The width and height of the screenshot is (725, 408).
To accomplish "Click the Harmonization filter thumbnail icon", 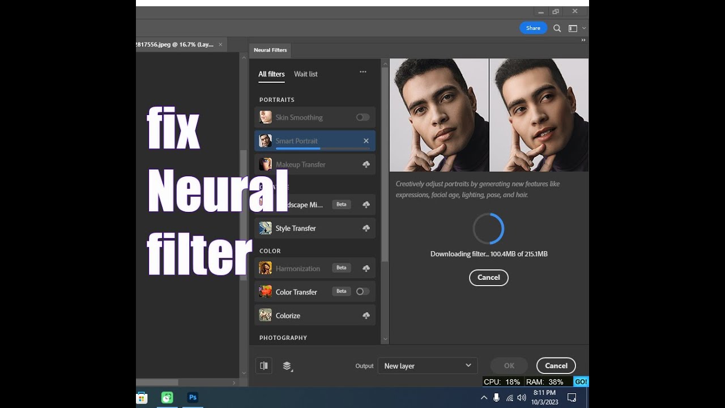I will pyautogui.click(x=265, y=268).
